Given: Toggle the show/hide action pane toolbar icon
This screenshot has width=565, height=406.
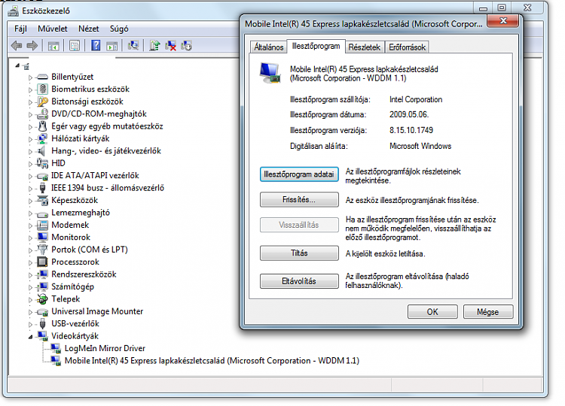Looking at the screenshot, I should pos(112,46).
